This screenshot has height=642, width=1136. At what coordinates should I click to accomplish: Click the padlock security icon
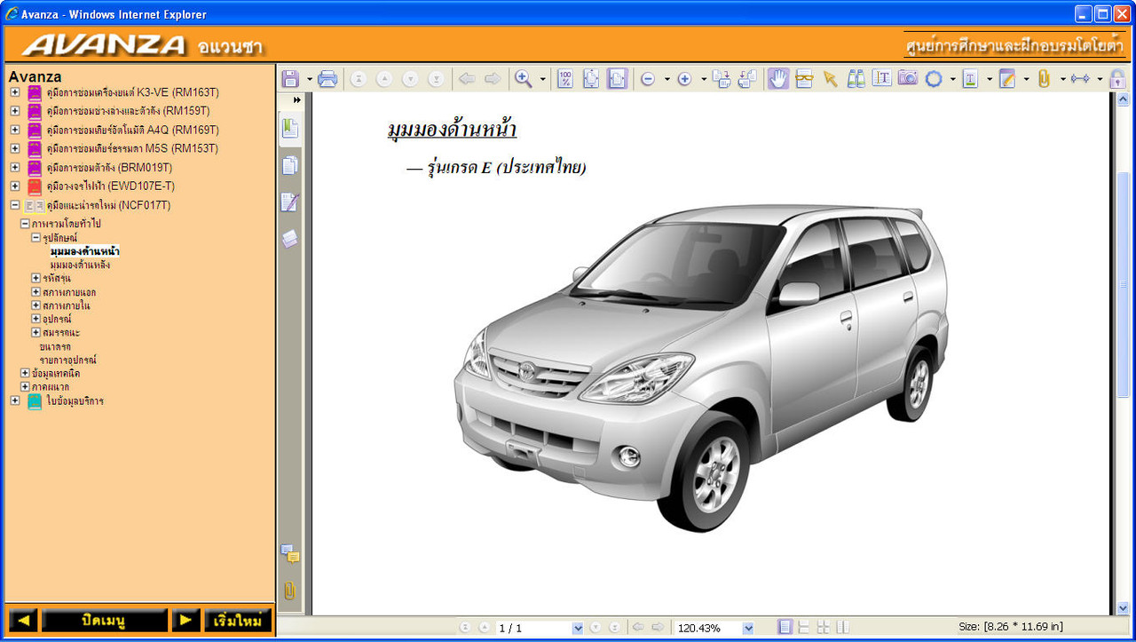1117,79
